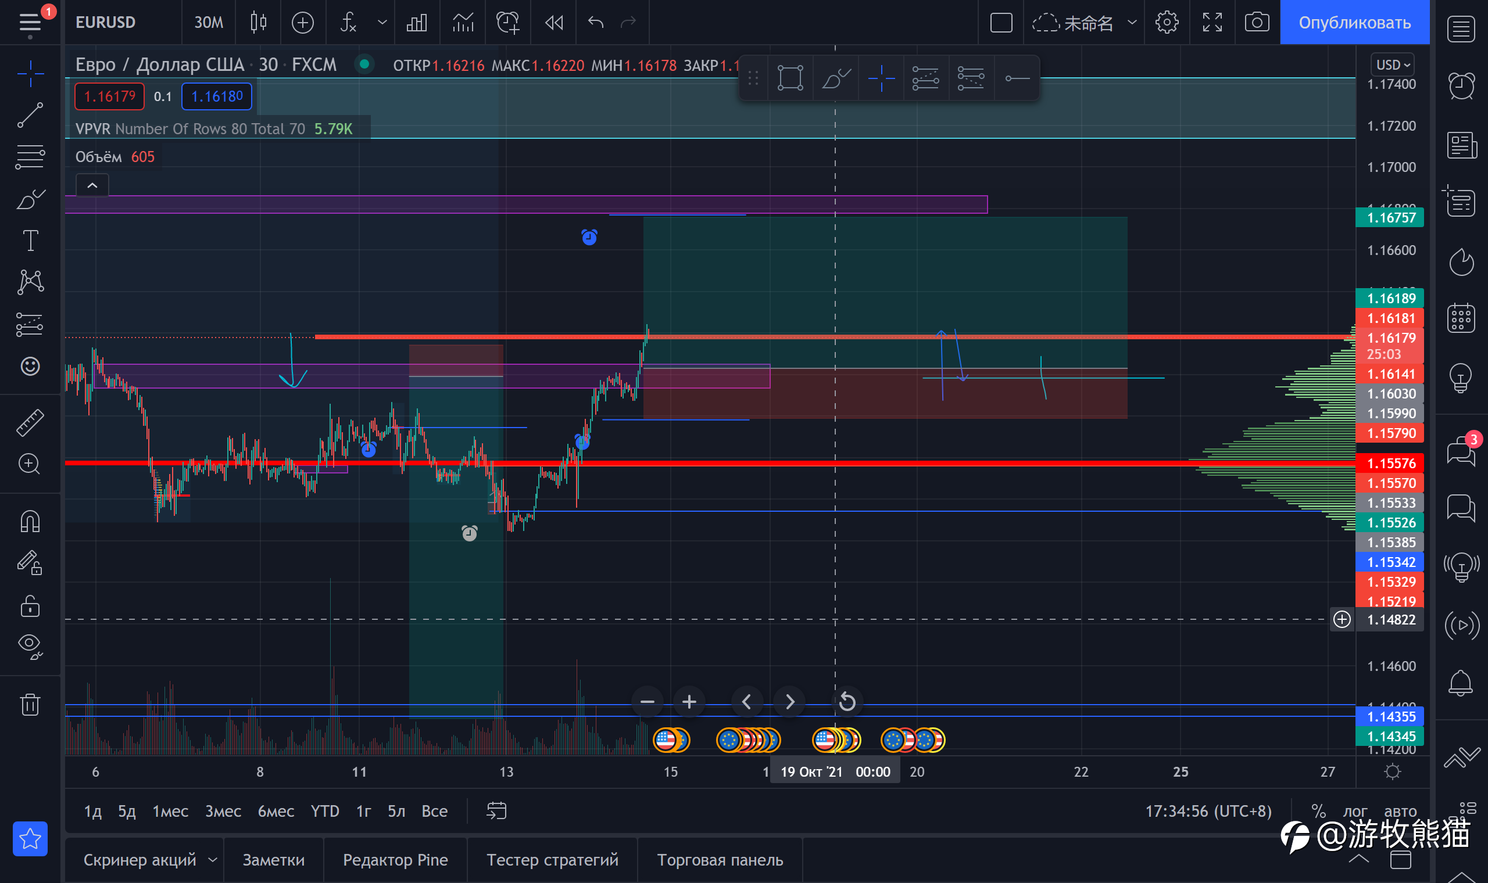Select the trend line drawing tool
This screenshot has height=883, width=1488.
pos(30,115)
